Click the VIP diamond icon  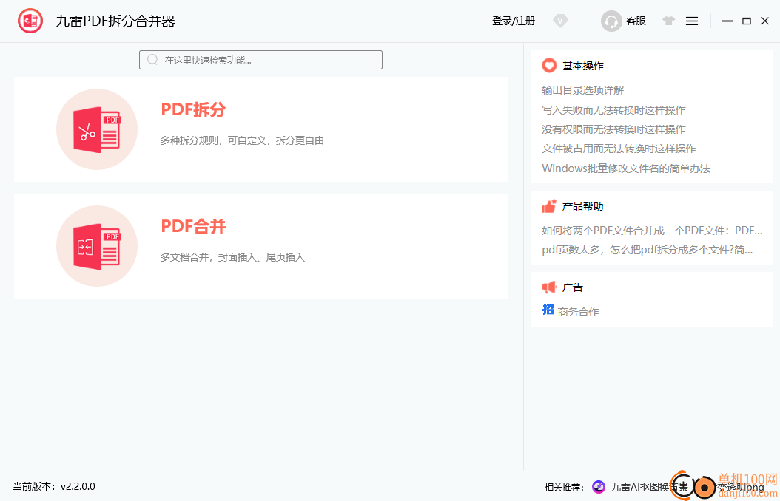(x=561, y=21)
